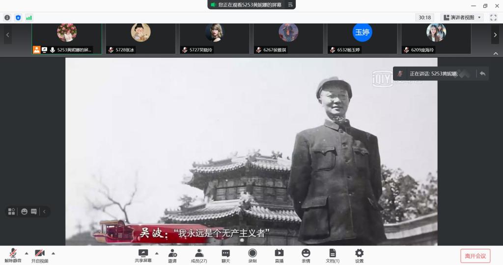
Task: Open the 聊天 chat panel
Action: (225, 255)
